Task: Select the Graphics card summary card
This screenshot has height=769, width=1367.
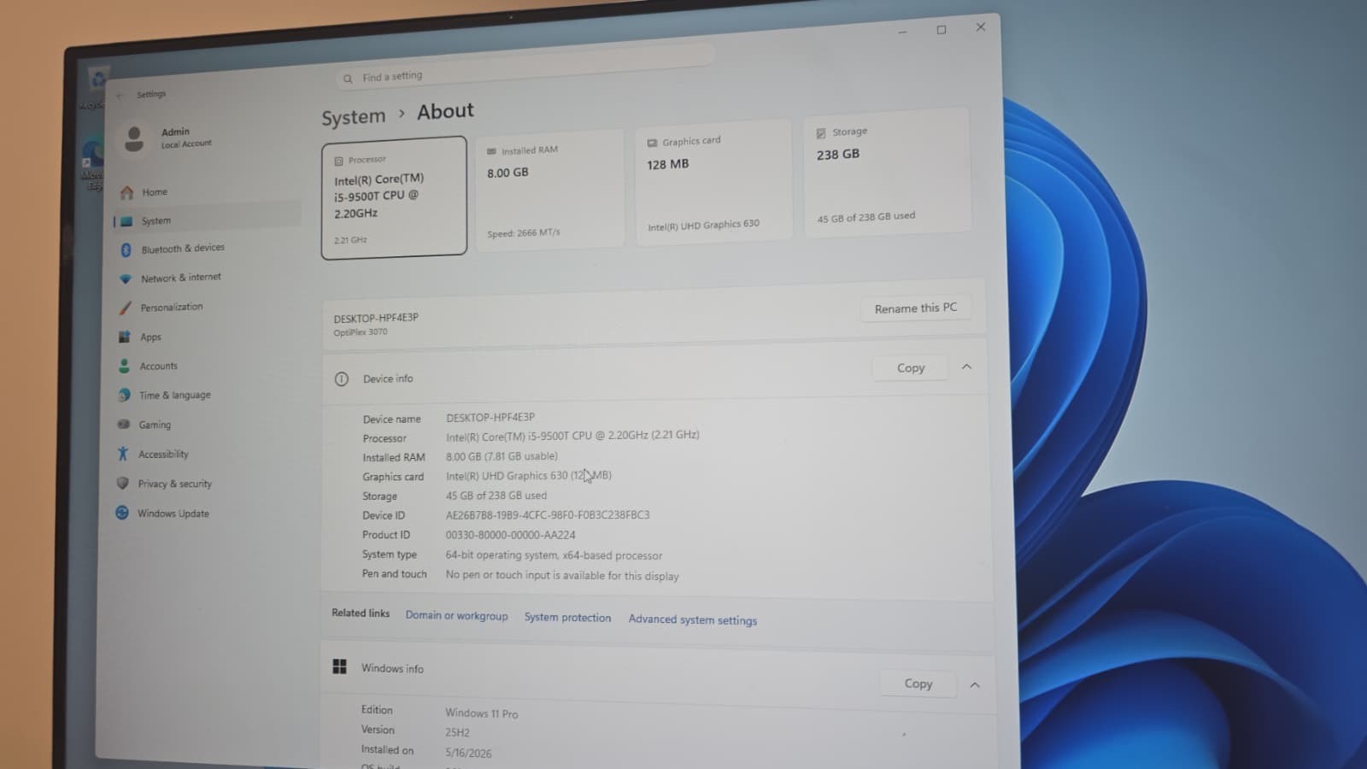Action: click(713, 184)
